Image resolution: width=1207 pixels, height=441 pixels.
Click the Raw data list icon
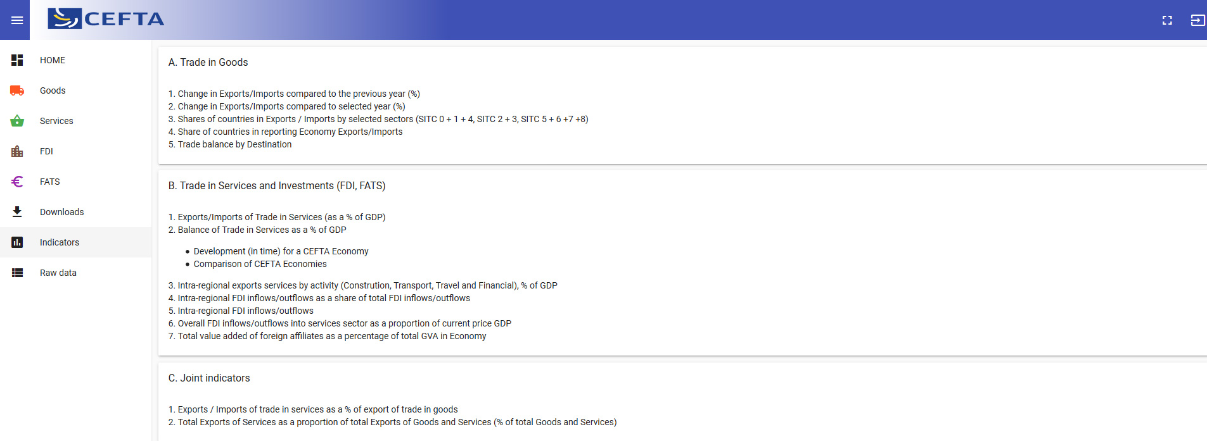pyautogui.click(x=17, y=273)
